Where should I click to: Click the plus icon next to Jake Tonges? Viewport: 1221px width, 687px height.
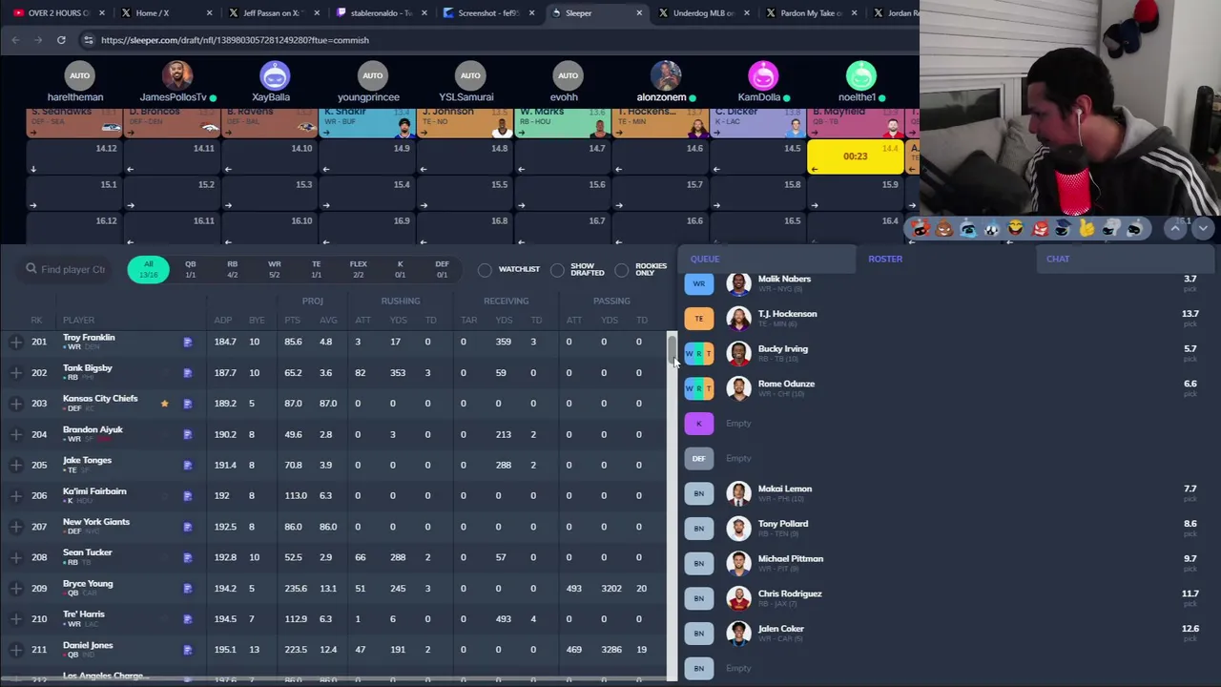(15, 465)
